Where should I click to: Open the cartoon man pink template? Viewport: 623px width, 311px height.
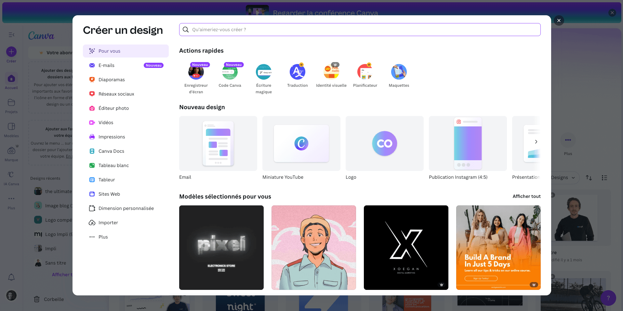314,248
